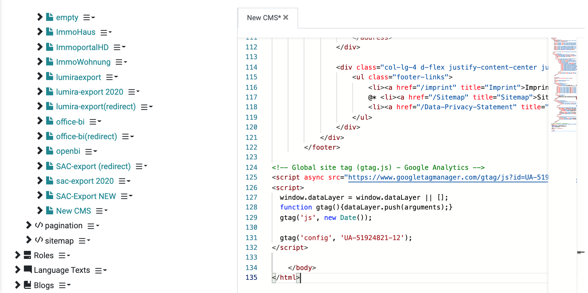Click the Language Texts speech-bubble icon
The image size is (588, 293).
(x=28, y=270)
